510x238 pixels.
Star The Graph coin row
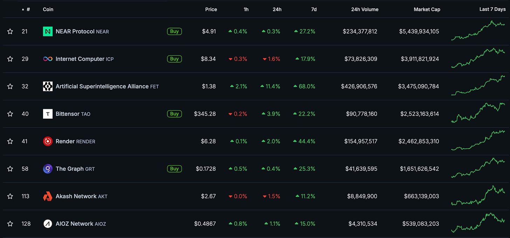coord(10,169)
